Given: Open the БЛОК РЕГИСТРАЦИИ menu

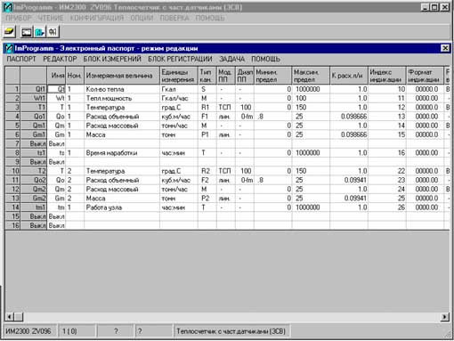Looking at the screenshot, I should tap(180, 59).
